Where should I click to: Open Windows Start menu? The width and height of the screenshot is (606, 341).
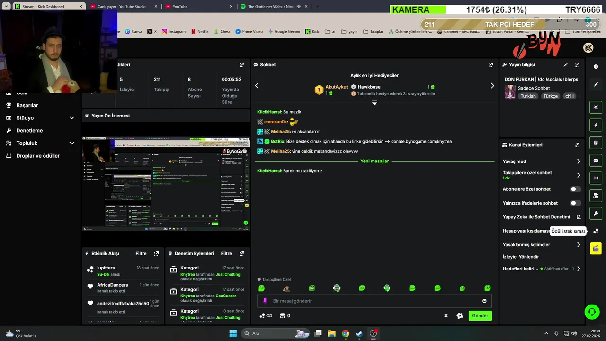tap(233, 333)
